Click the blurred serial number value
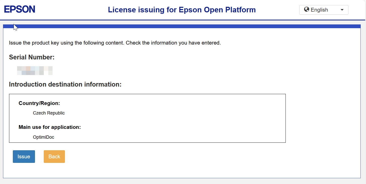 click(x=35, y=71)
